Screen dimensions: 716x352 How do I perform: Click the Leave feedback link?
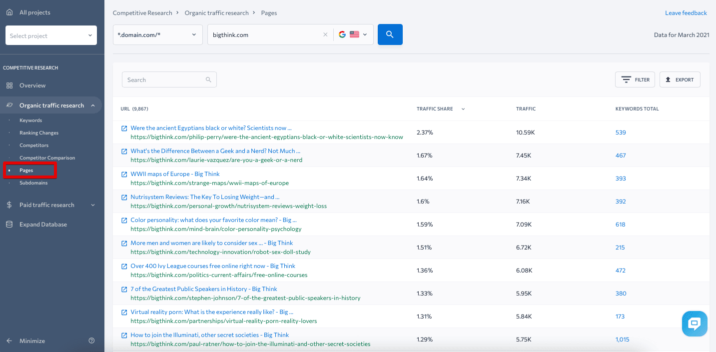click(686, 13)
